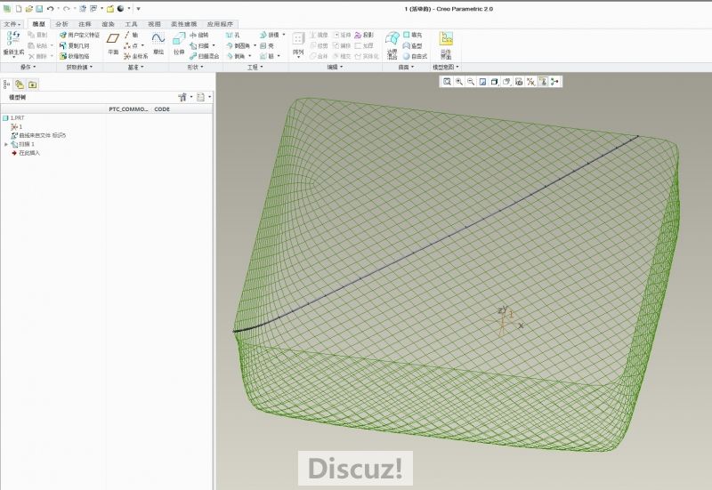The width and height of the screenshot is (712, 490).
Task: Expand the 扫描 1 feature in model tree
Action: coord(6,144)
